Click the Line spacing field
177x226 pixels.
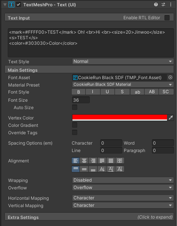coord(111,150)
